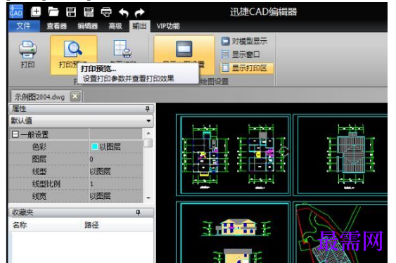Click the drawing settings monitor icon
The height and width of the screenshot is (263, 396).
(184, 49)
